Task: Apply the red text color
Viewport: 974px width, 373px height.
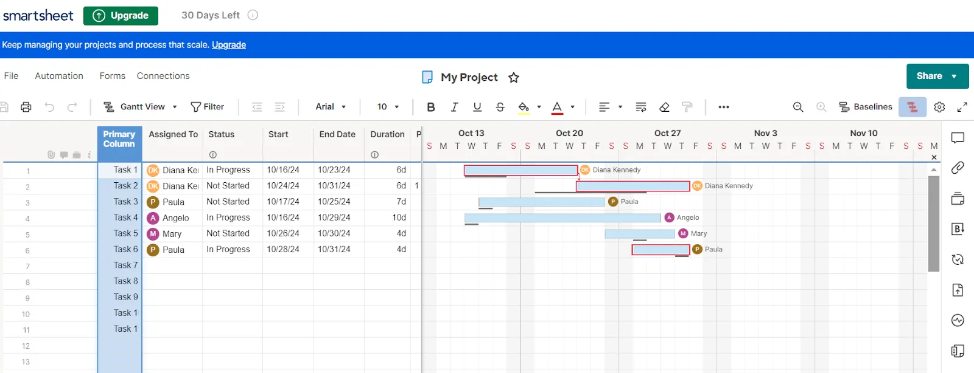Action: click(557, 108)
